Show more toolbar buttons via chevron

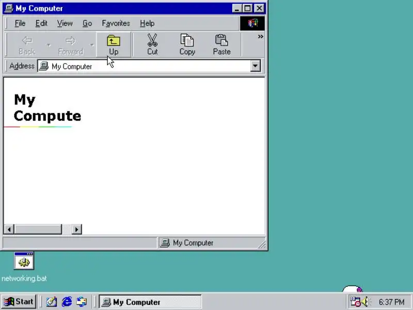(261, 36)
